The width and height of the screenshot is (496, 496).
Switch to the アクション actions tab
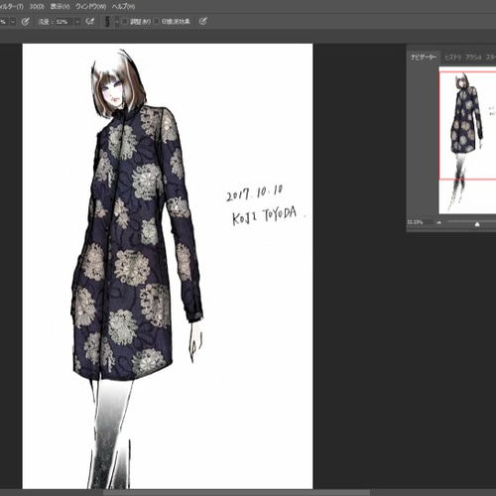[473, 58]
